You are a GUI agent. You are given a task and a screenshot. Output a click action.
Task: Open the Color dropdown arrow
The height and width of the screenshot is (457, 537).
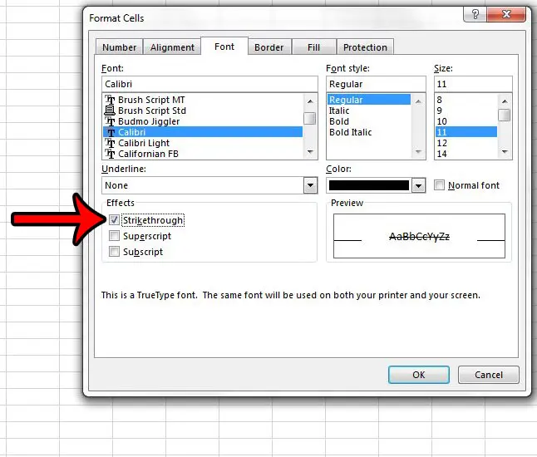[x=418, y=185]
